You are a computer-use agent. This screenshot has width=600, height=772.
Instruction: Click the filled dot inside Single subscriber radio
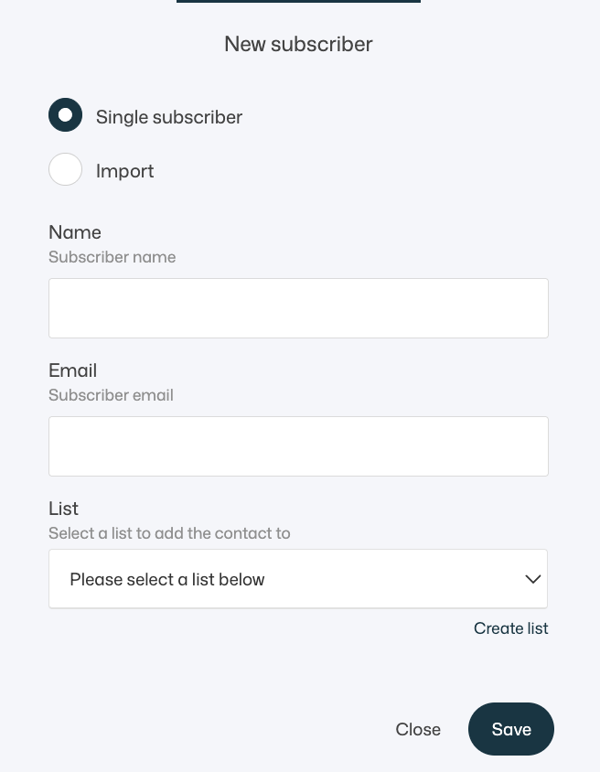pyautogui.click(x=65, y=114)
